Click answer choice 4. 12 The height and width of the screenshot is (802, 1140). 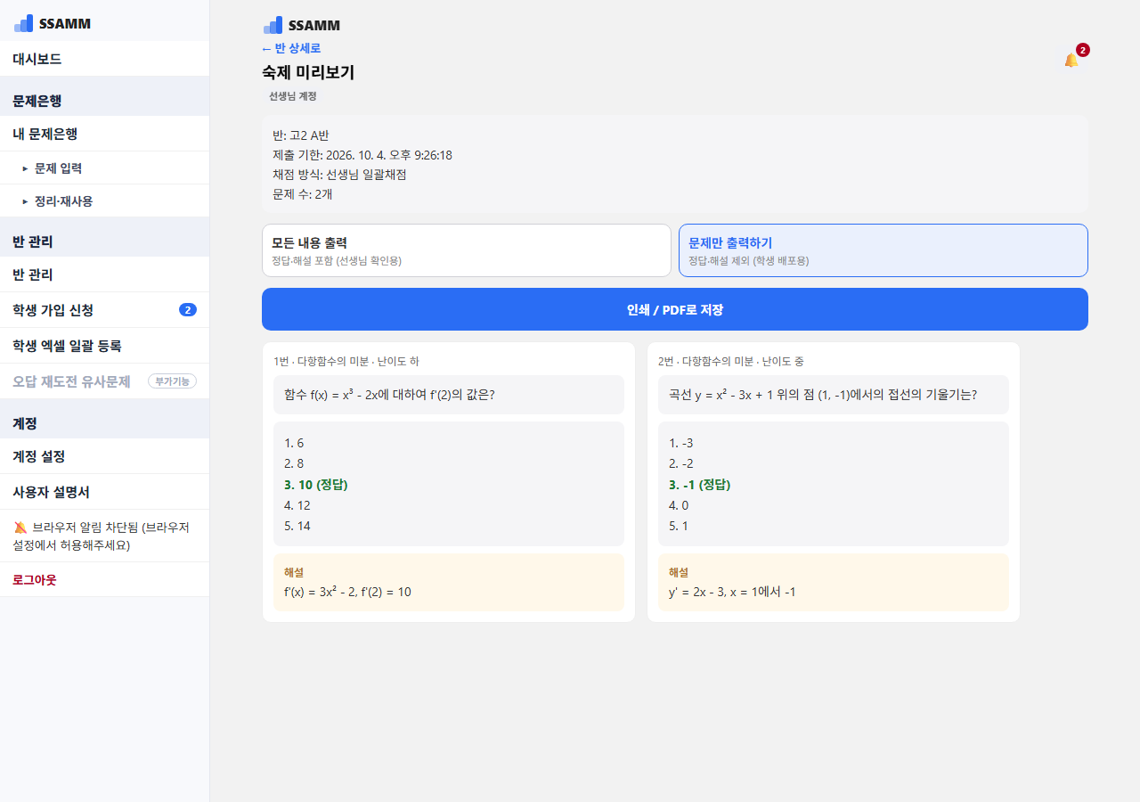pos(297,505)
